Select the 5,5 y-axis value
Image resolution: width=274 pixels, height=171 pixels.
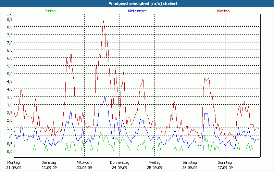point(10,66)
